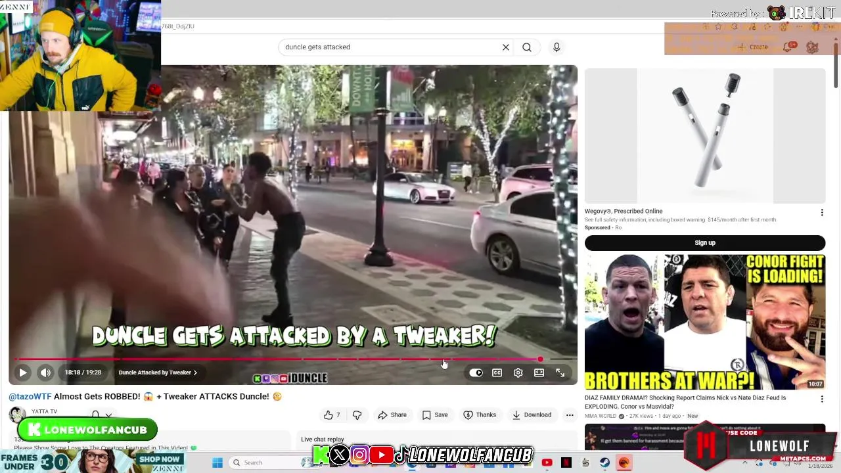Like the video with thumbs up

[332, 415]
